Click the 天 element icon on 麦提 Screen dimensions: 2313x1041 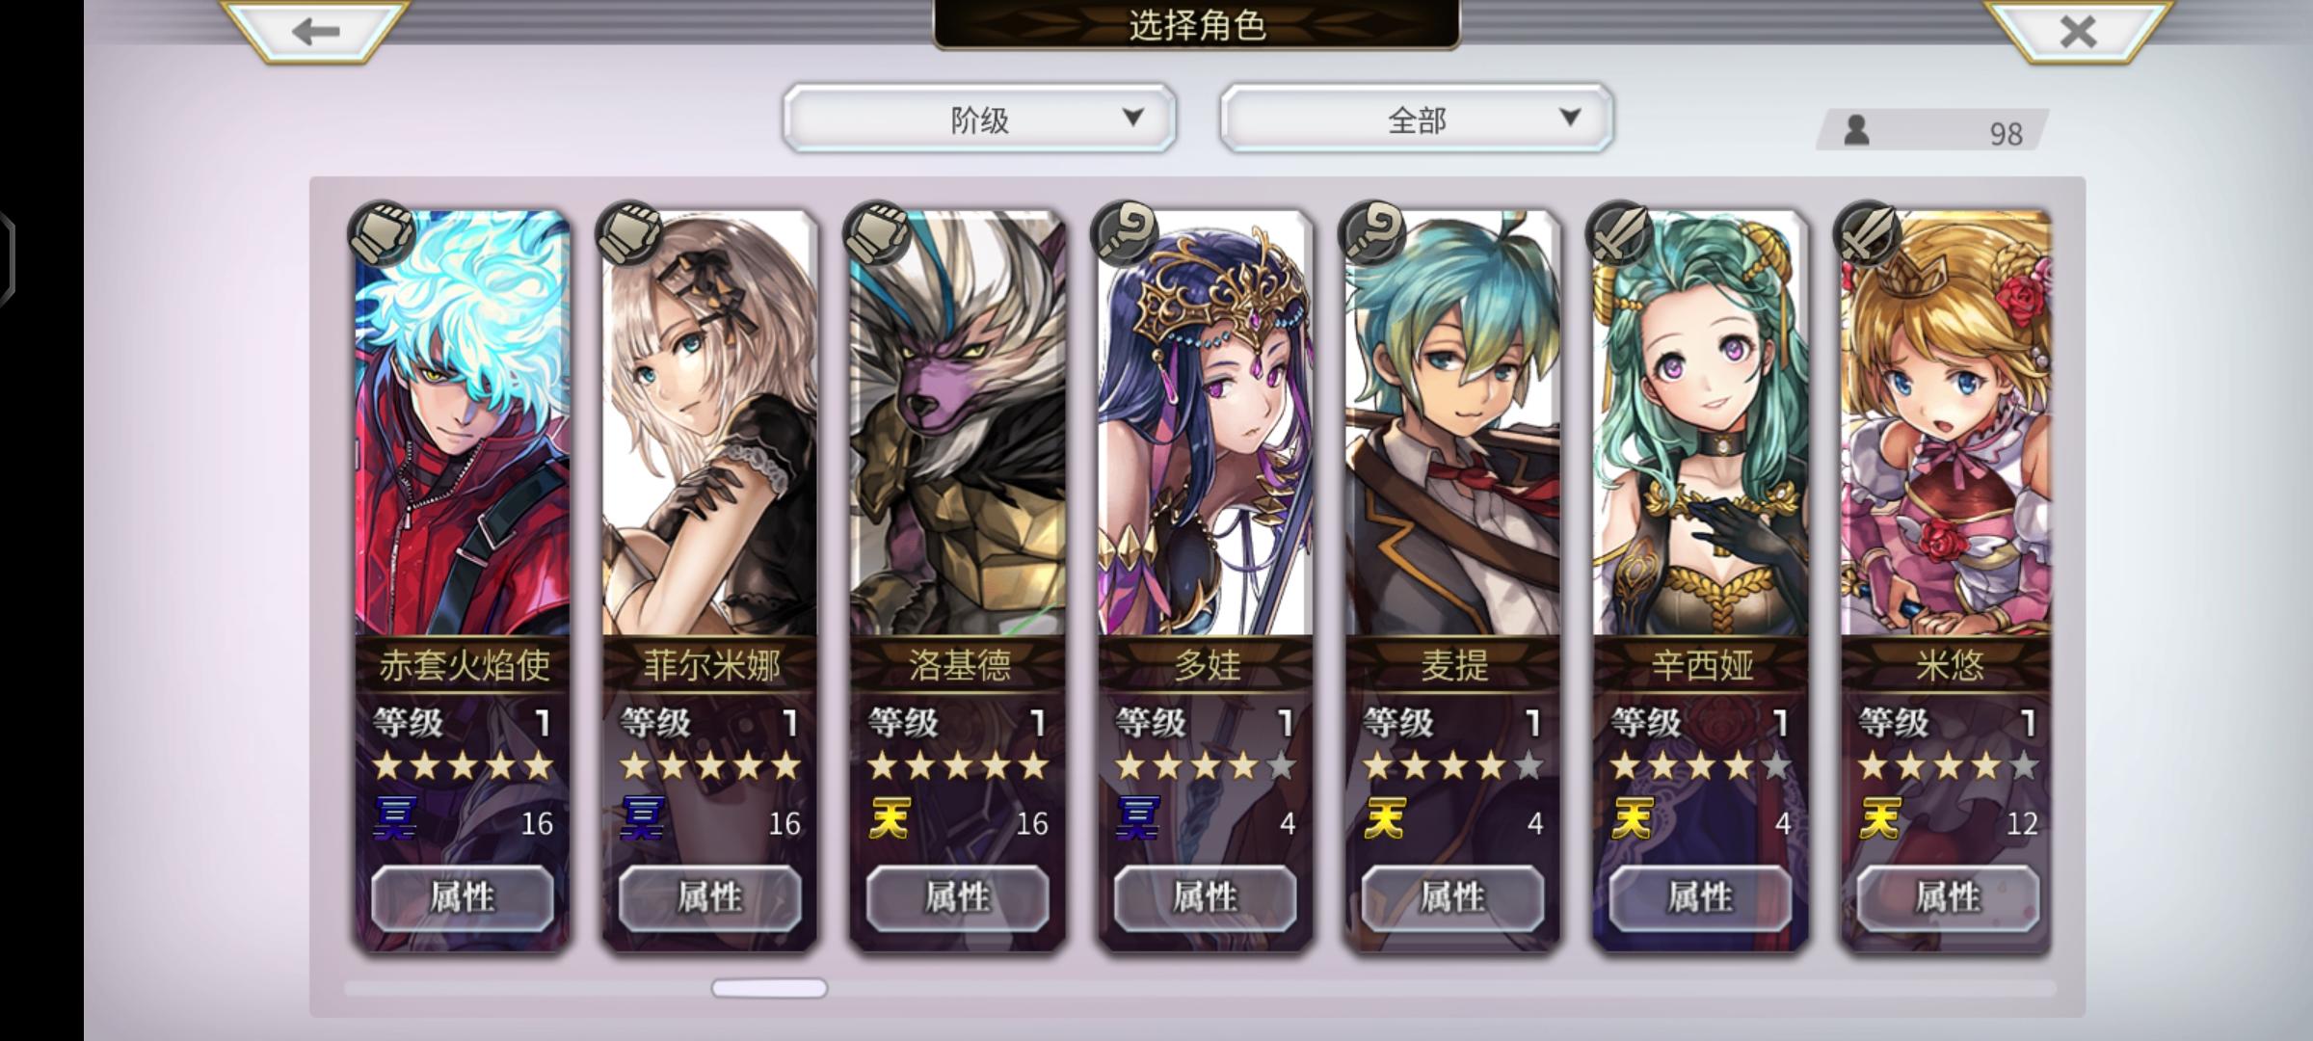tap(1385, 819)
